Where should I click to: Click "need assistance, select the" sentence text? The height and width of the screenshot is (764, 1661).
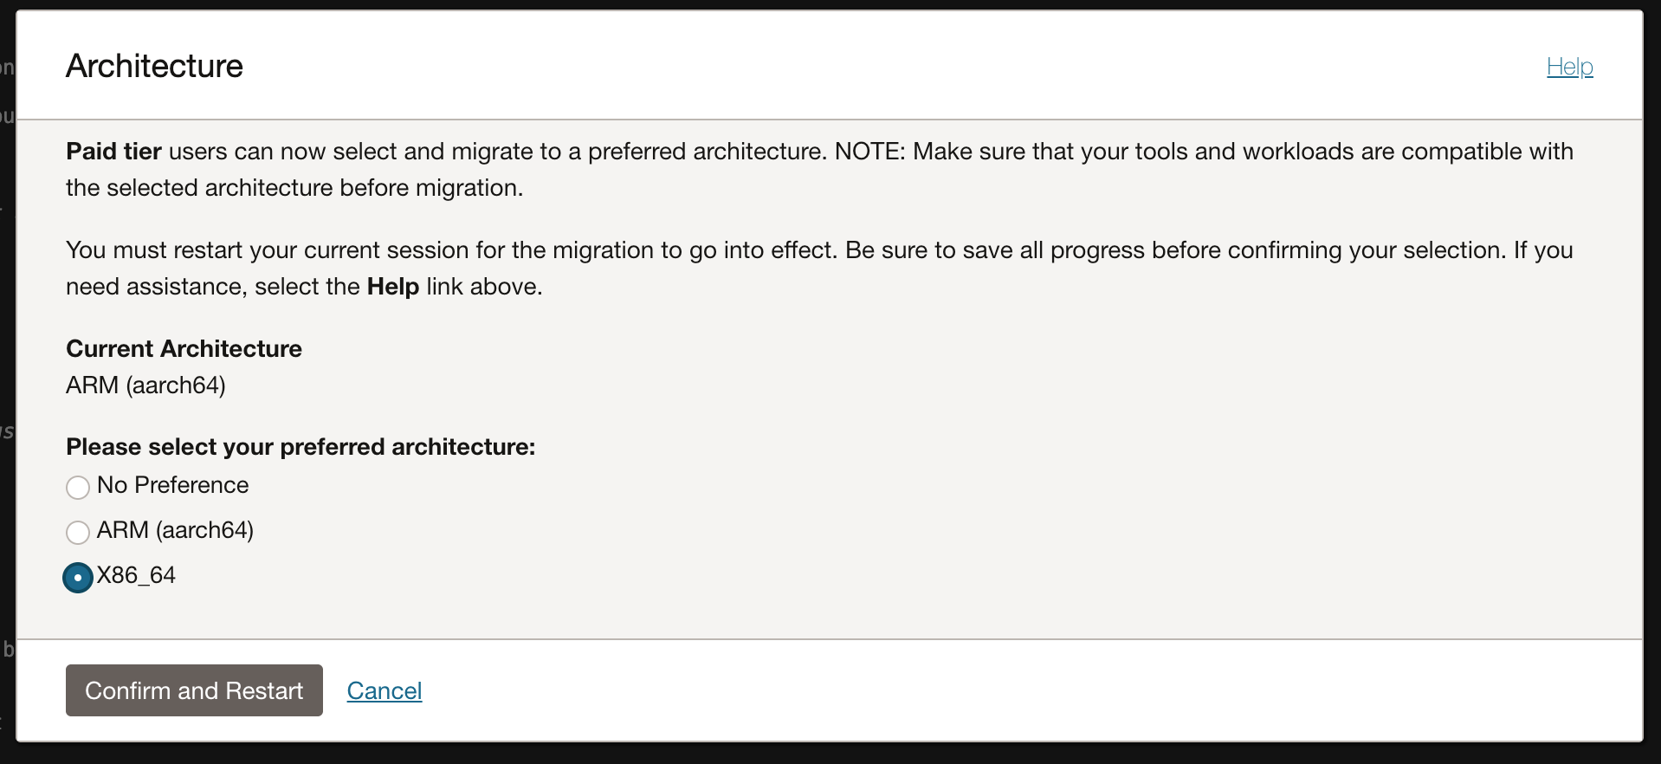213,287
